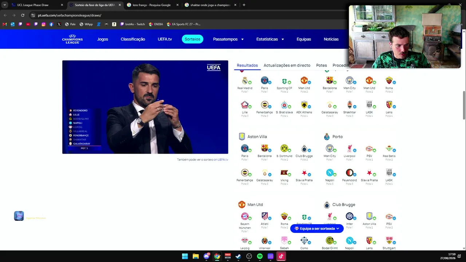Viewport: 466px width, 262px height.
Task: Open the Pale bookmark
Action: (70, 24)
